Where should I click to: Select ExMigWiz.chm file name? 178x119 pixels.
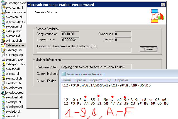(x=15, y=64)
